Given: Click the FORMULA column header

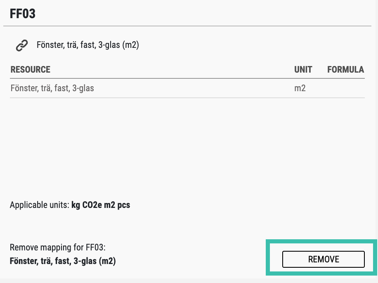Looking at the screenshot, I should point(345,69).
